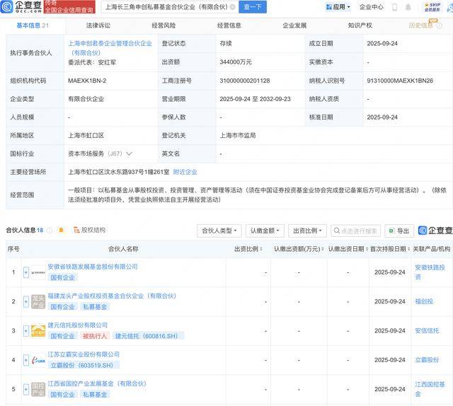Click 私募基金 tag in row 2
This screenshot has height=406, width=453.
click(95, 307)
